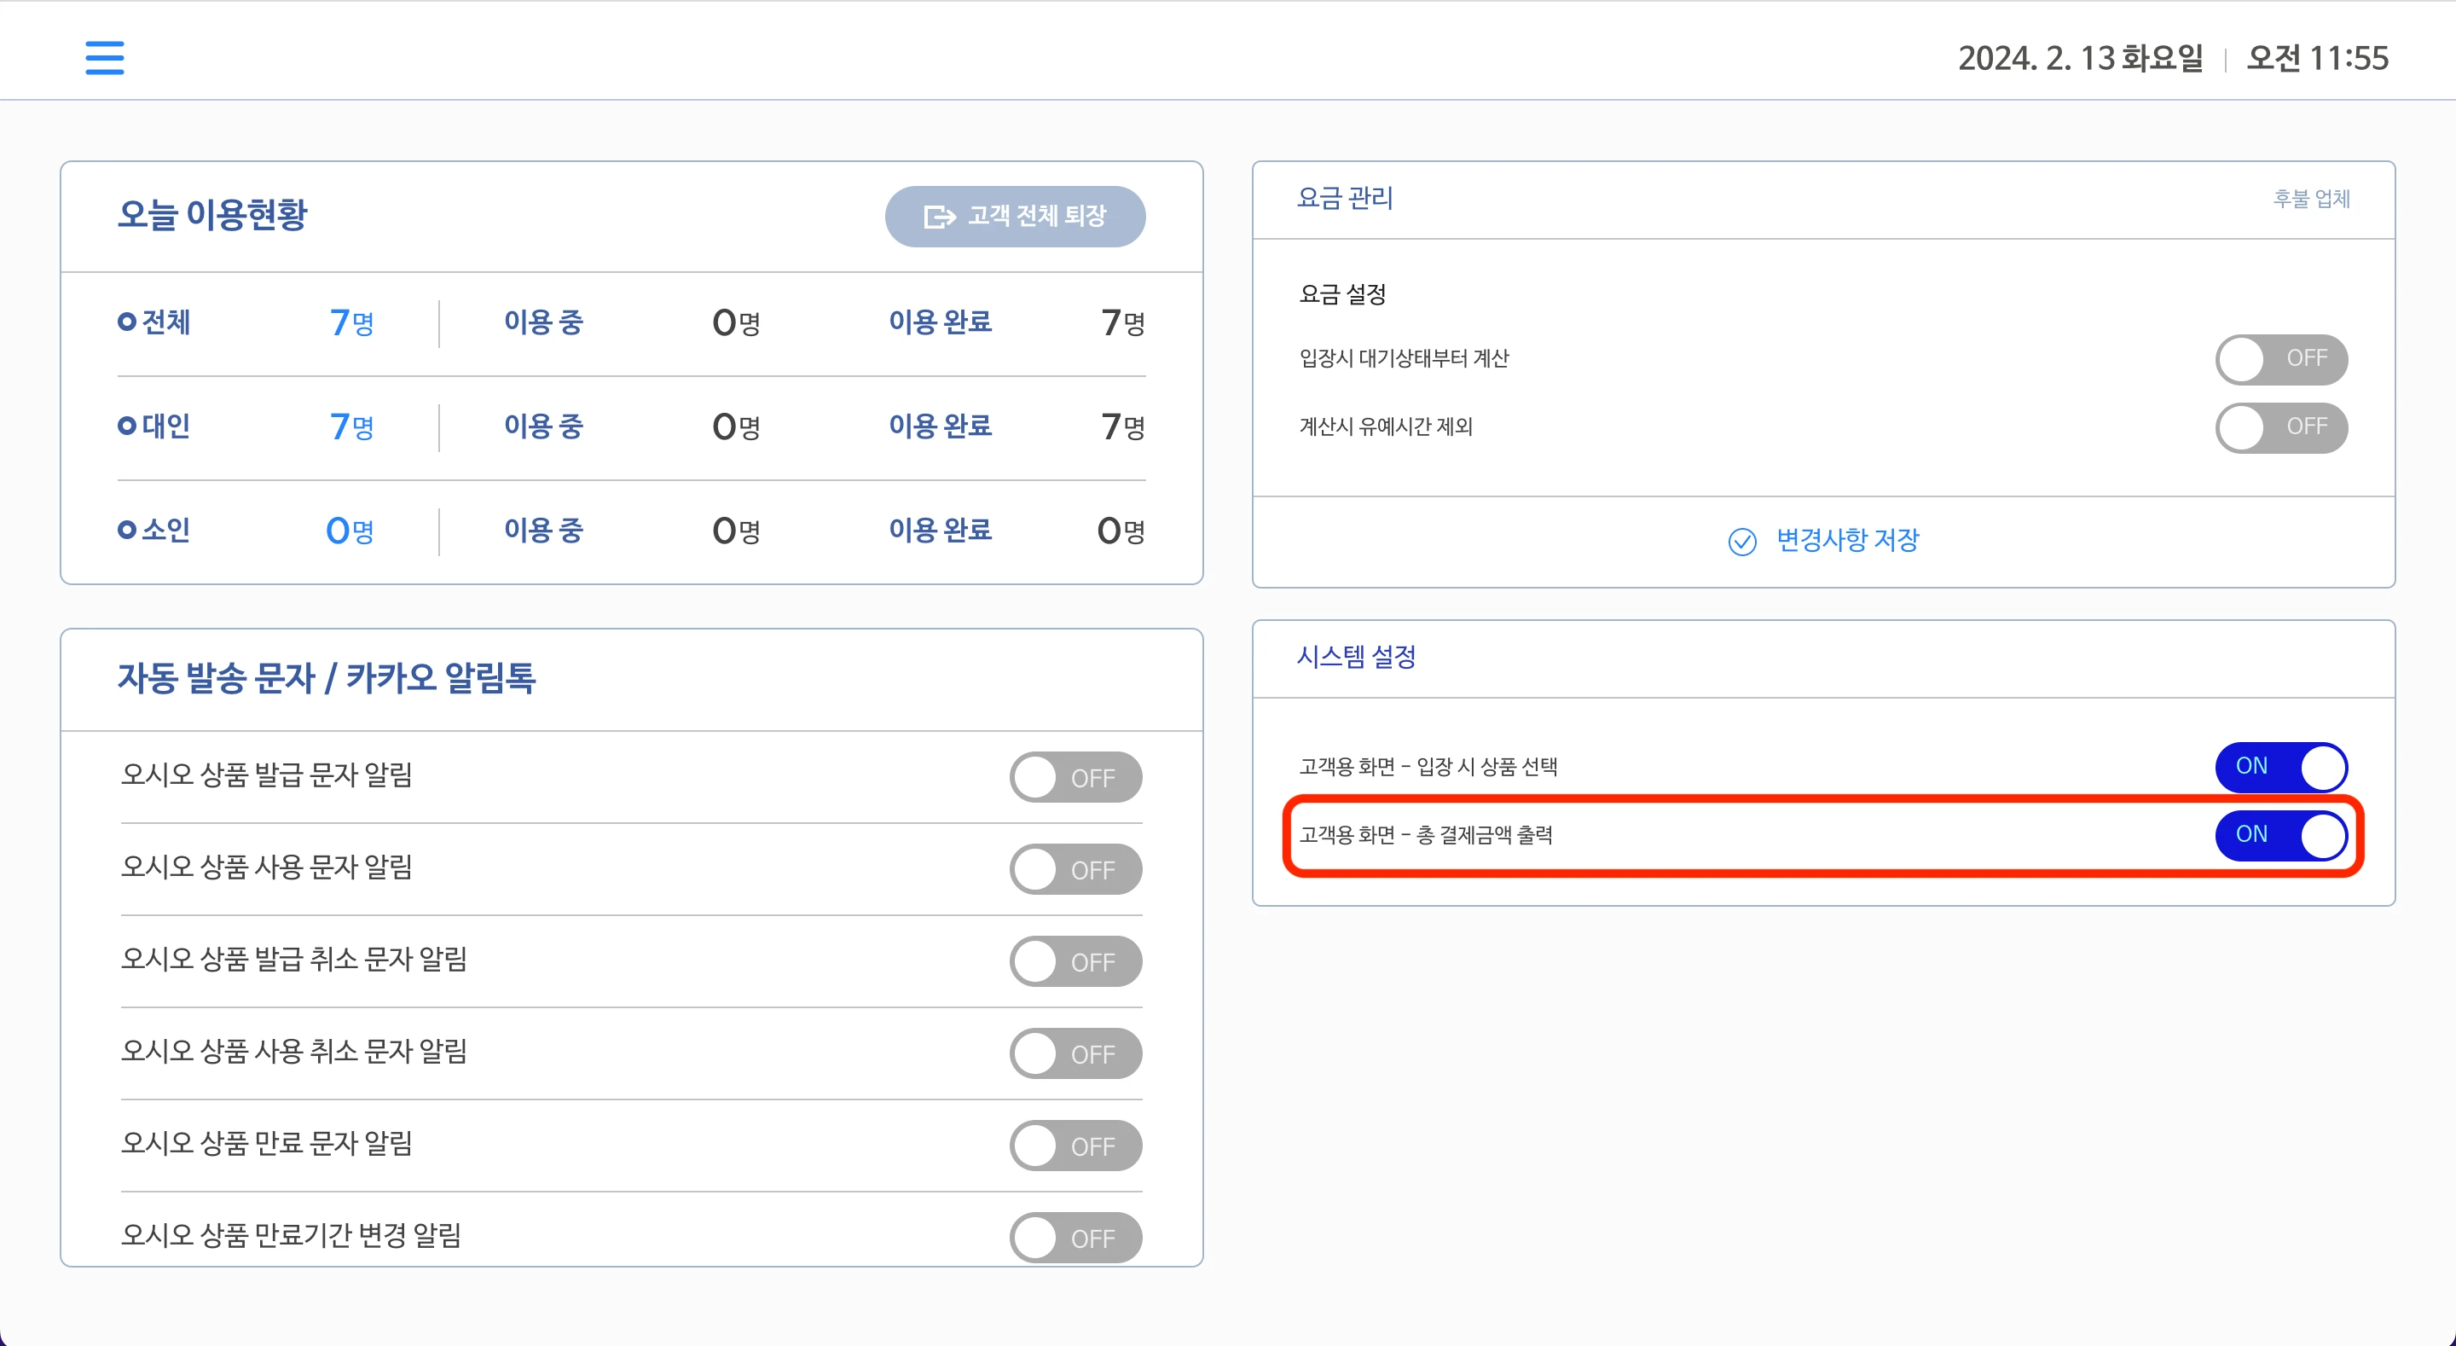Click the bullet icon next to 대인

click(126, 426)
